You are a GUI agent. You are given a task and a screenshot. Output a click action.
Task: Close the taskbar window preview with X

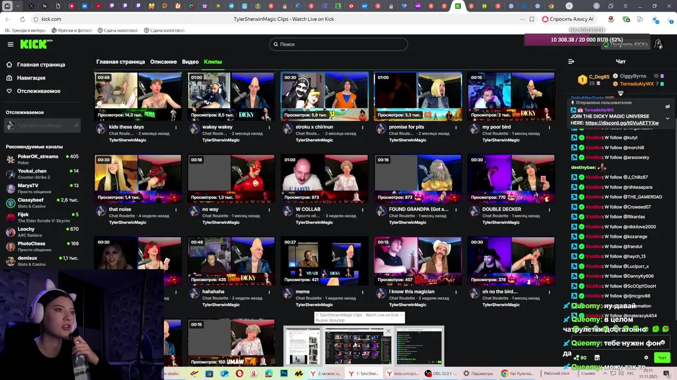388,331
